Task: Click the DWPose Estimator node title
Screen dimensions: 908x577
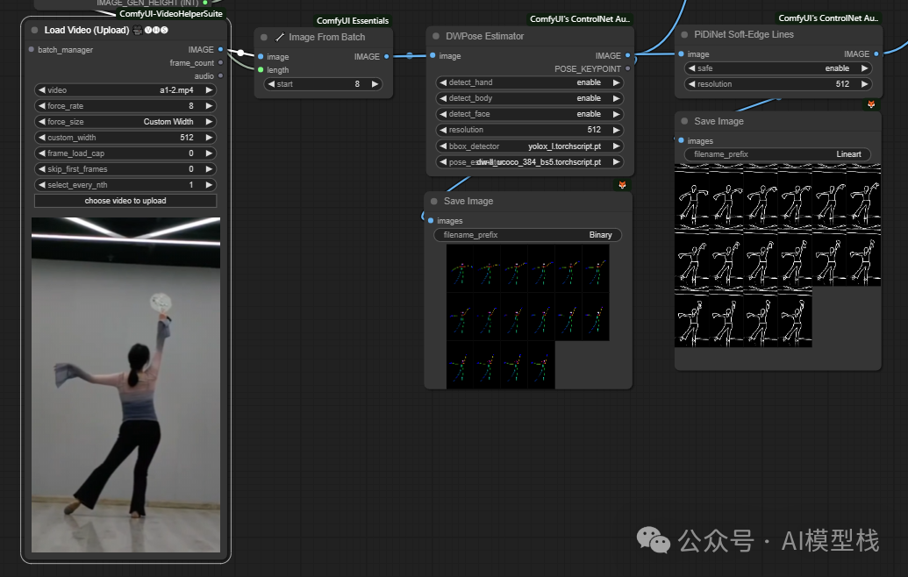Action: pos(484,36)
